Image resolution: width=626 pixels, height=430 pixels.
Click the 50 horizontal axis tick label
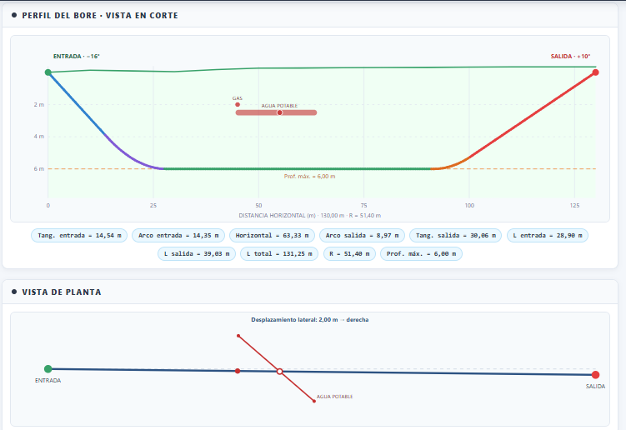coord(258,206)
